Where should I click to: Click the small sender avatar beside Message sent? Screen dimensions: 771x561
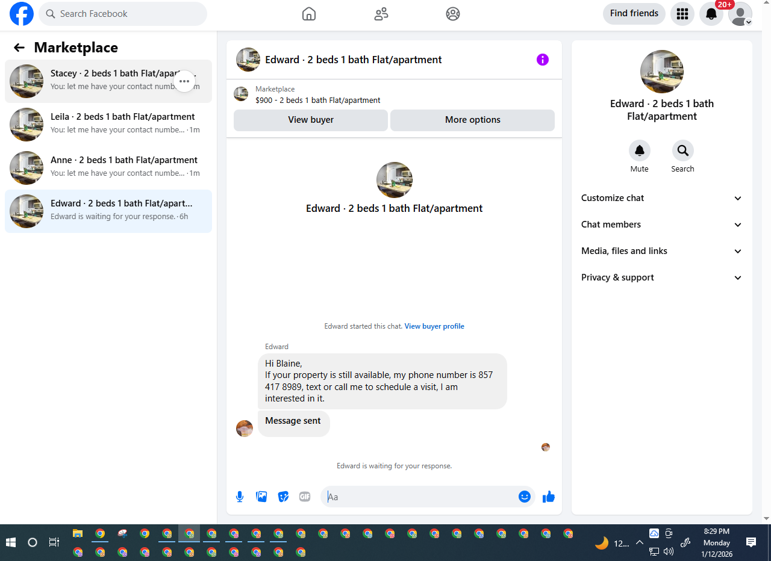245,429
